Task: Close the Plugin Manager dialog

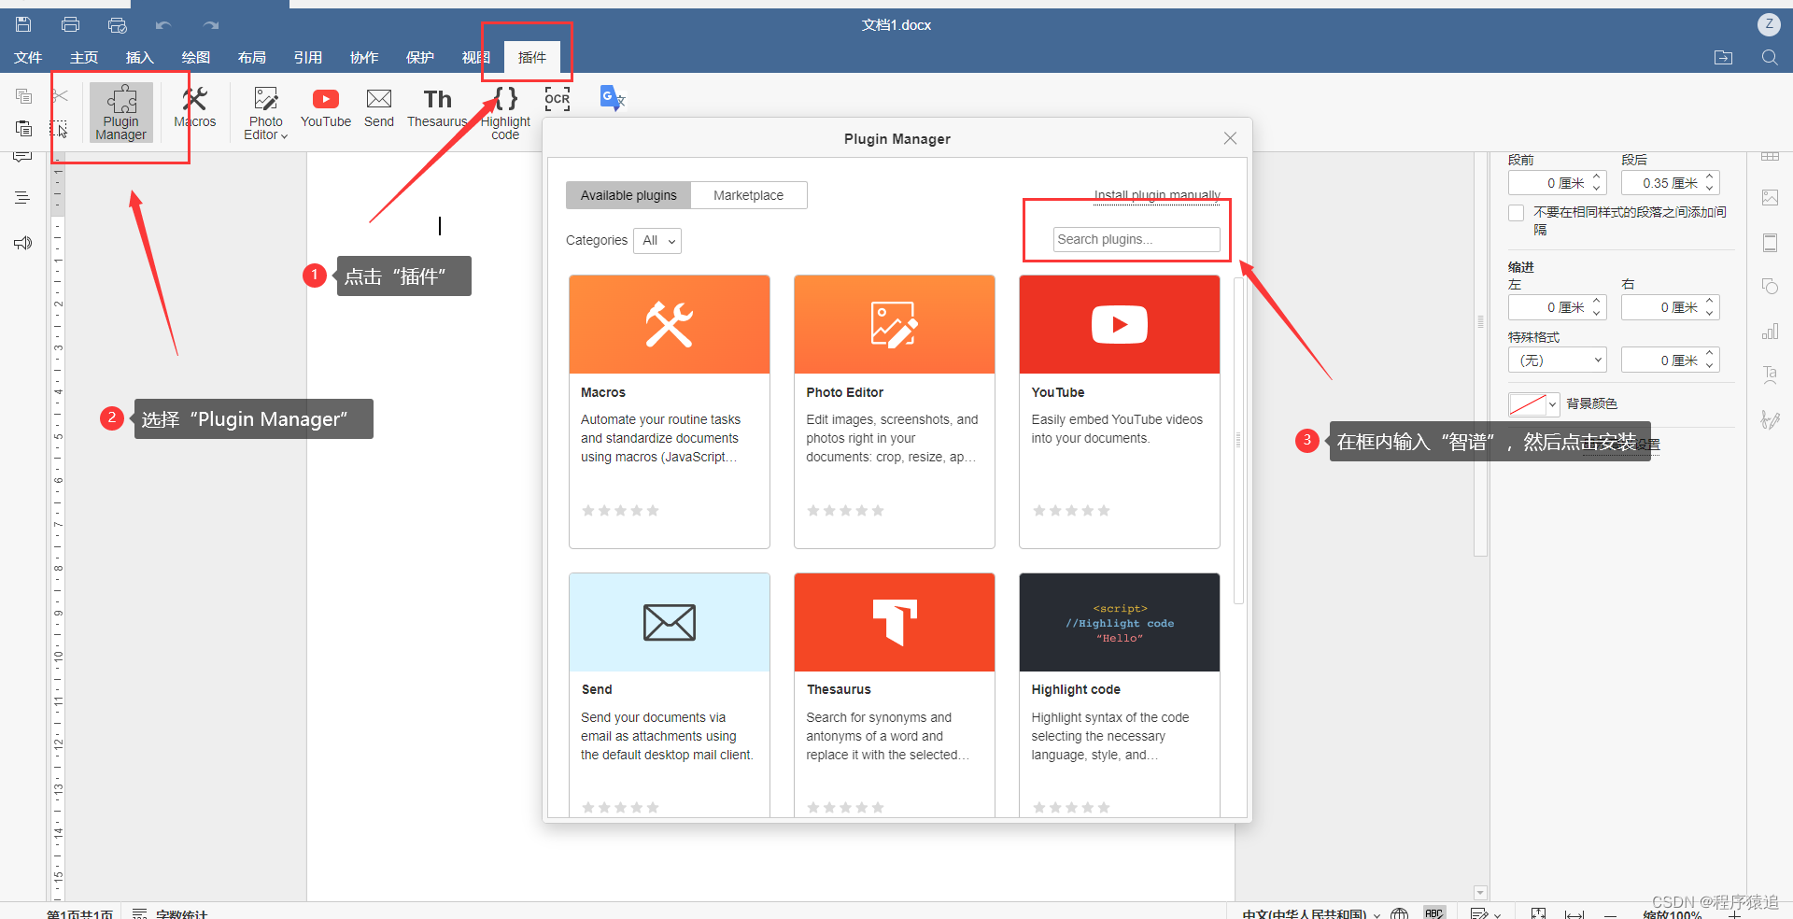Action: (1230, 138)
